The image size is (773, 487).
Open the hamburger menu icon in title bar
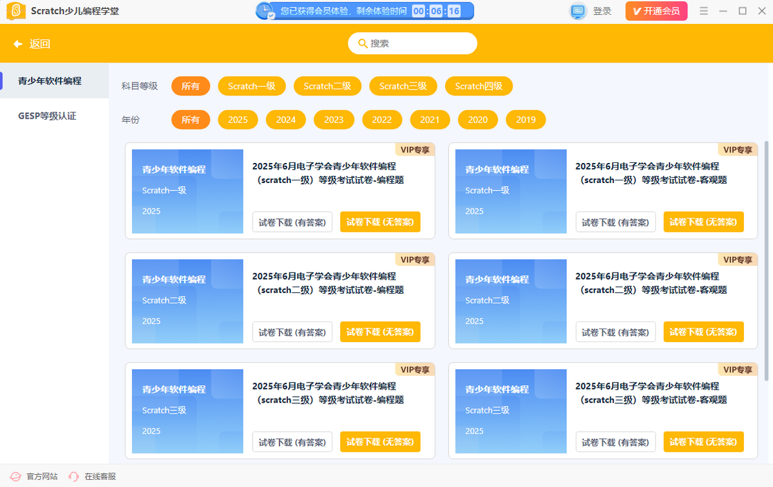pyautogui.click(x=703, y=11)
